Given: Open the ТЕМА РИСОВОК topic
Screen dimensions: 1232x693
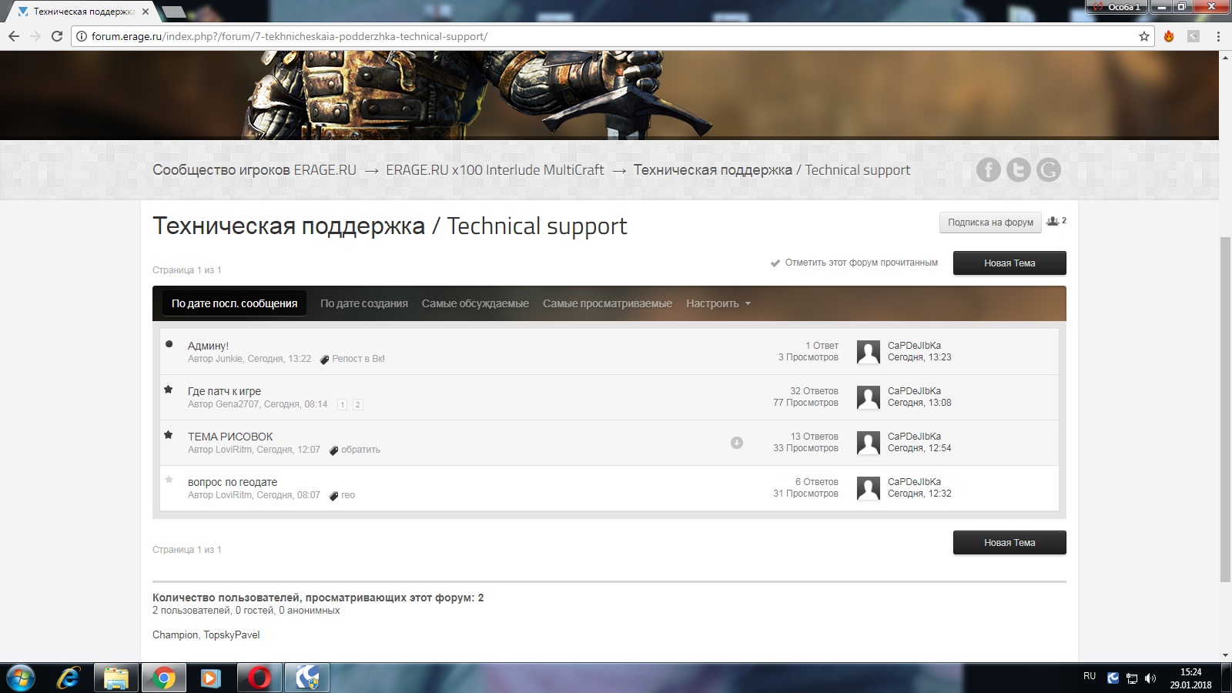Looking at the screenshot, I should [x=230, y=437].
